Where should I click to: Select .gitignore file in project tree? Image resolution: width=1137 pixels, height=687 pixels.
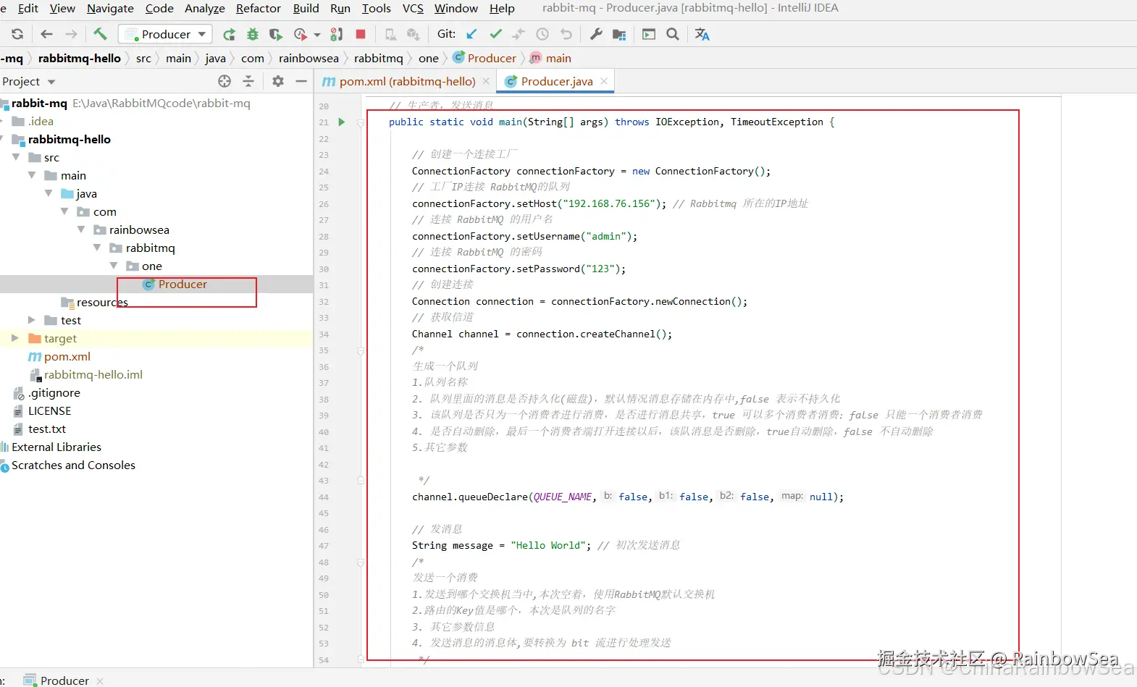tap(54, 392)
